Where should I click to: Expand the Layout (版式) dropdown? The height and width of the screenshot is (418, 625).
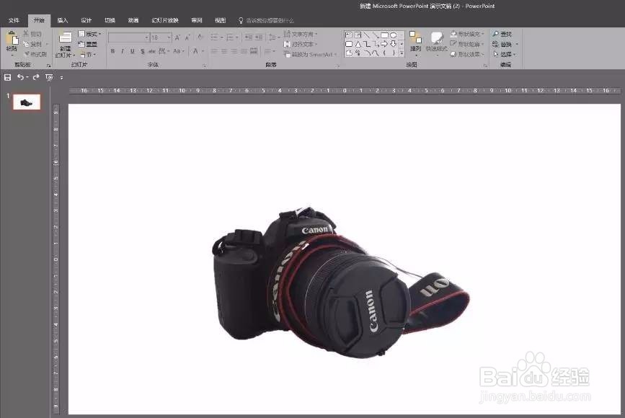(89, 34)
